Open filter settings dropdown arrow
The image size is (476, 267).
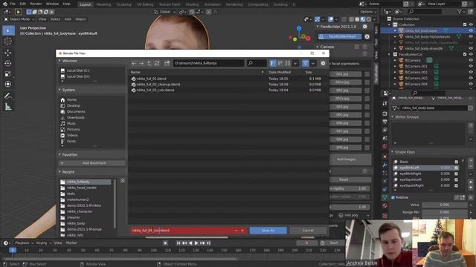point(313,63)
